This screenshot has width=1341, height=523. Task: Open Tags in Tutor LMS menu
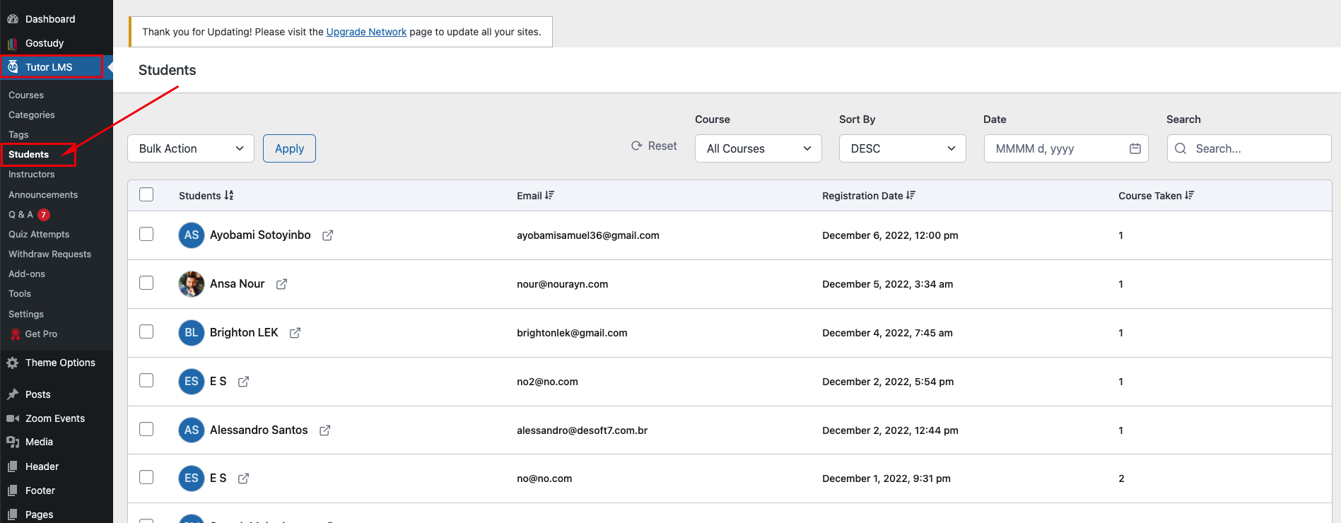coord(18,135)
